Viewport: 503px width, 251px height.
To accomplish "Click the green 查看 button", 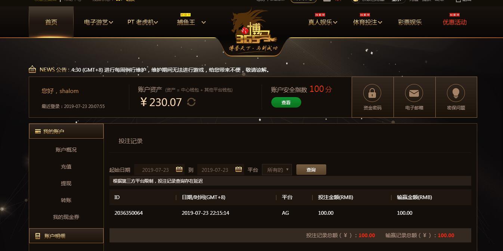I will [x=286, y=102].
